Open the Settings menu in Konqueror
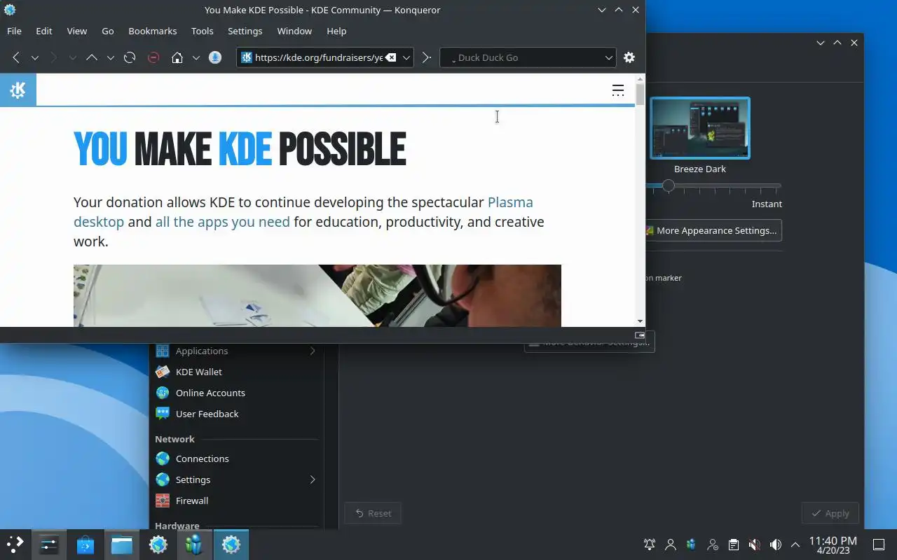 (245, 31)
